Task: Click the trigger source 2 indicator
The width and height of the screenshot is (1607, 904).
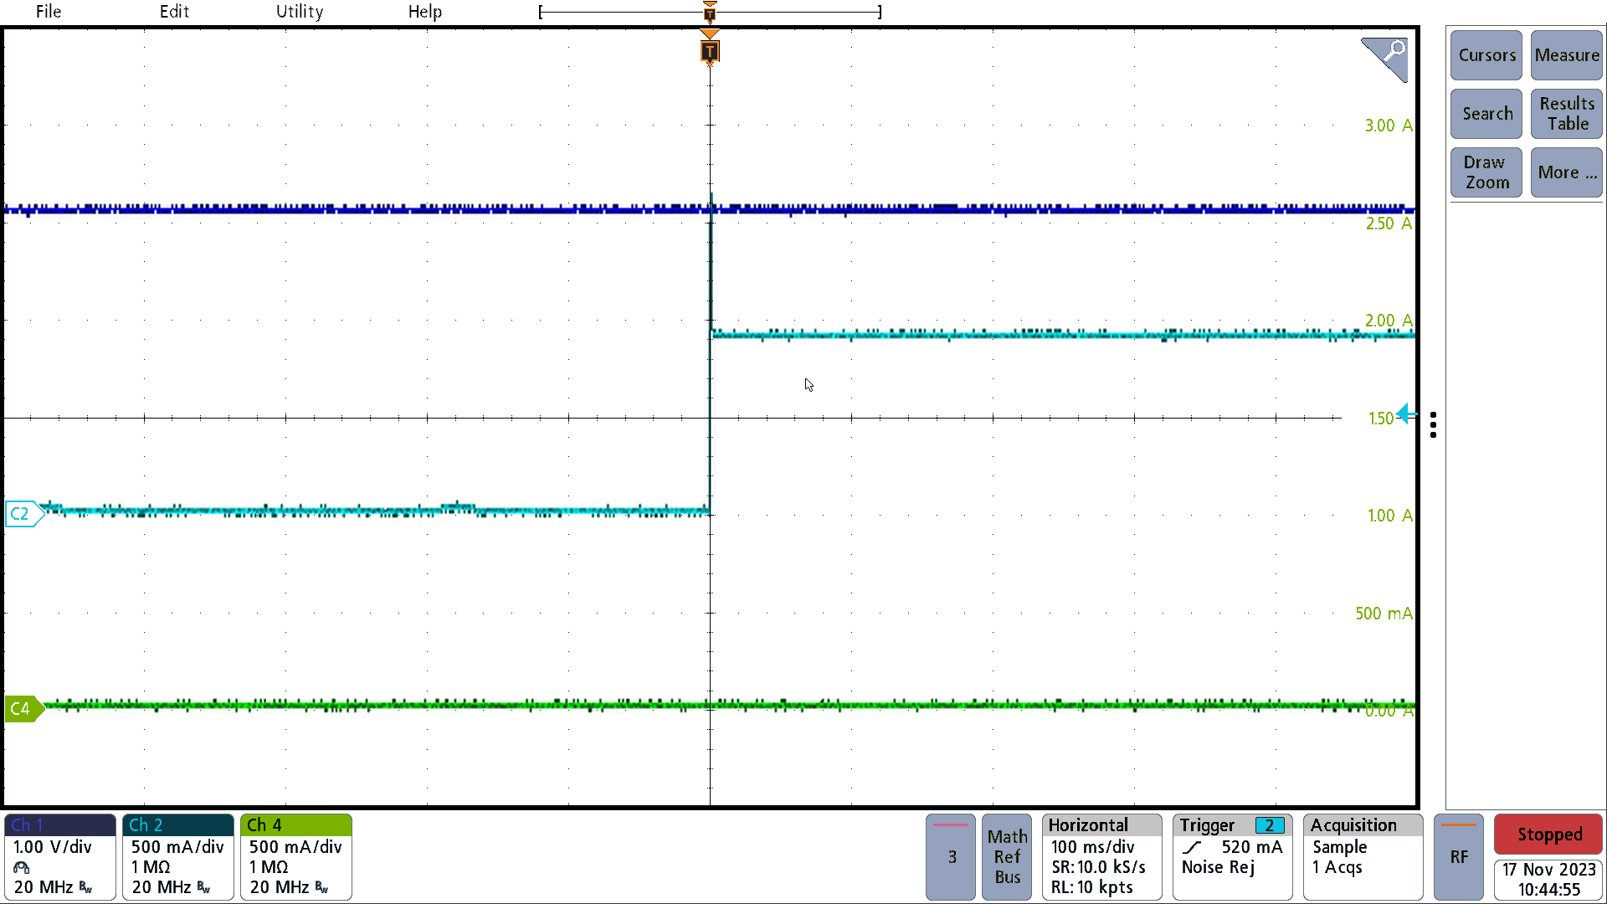Action: point(1270,826)
